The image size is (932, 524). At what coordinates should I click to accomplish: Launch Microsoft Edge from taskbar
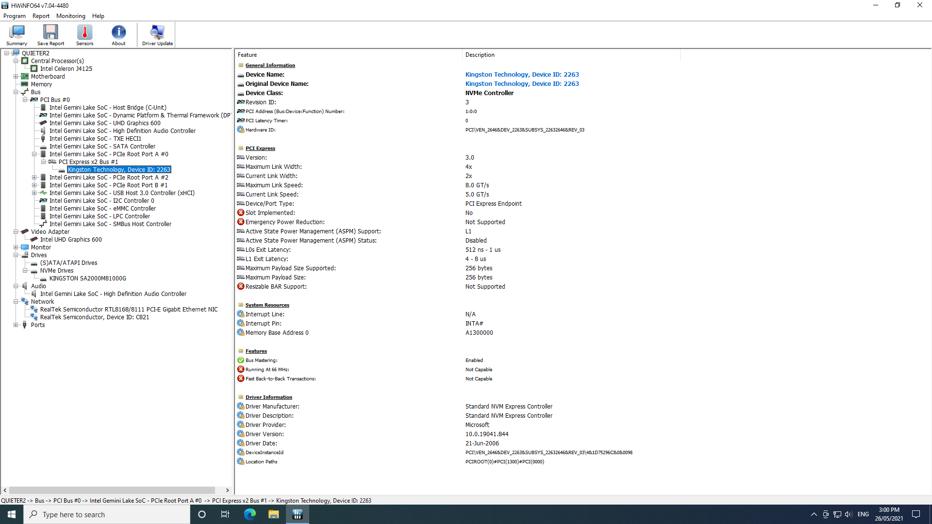pyautogui.click(x=250, y=514)
